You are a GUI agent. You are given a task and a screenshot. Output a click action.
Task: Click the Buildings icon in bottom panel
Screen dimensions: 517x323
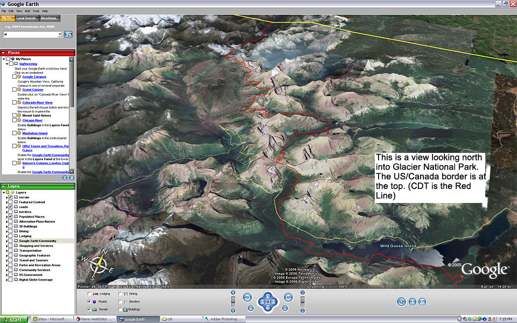125,310
